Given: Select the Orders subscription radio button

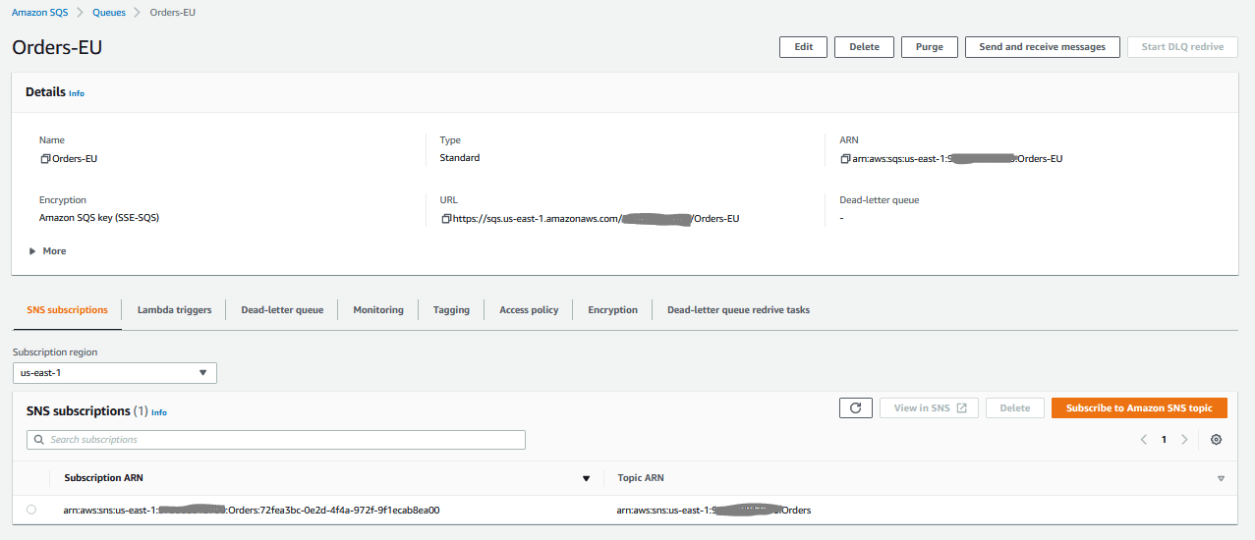Looking at the screenshot, I should pos(31,510).
